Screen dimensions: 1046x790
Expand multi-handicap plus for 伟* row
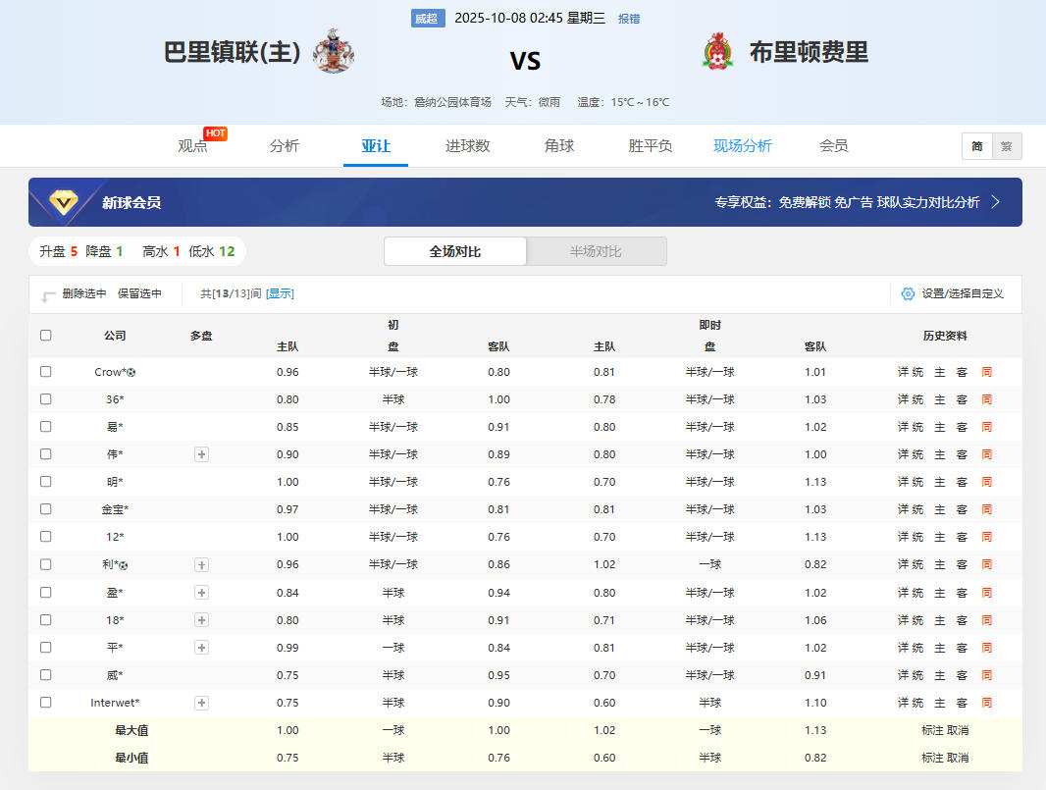tap(201, 454)
